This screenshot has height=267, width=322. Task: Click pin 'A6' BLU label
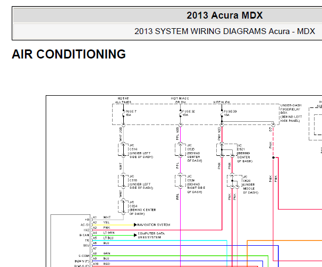click(101, 243)
